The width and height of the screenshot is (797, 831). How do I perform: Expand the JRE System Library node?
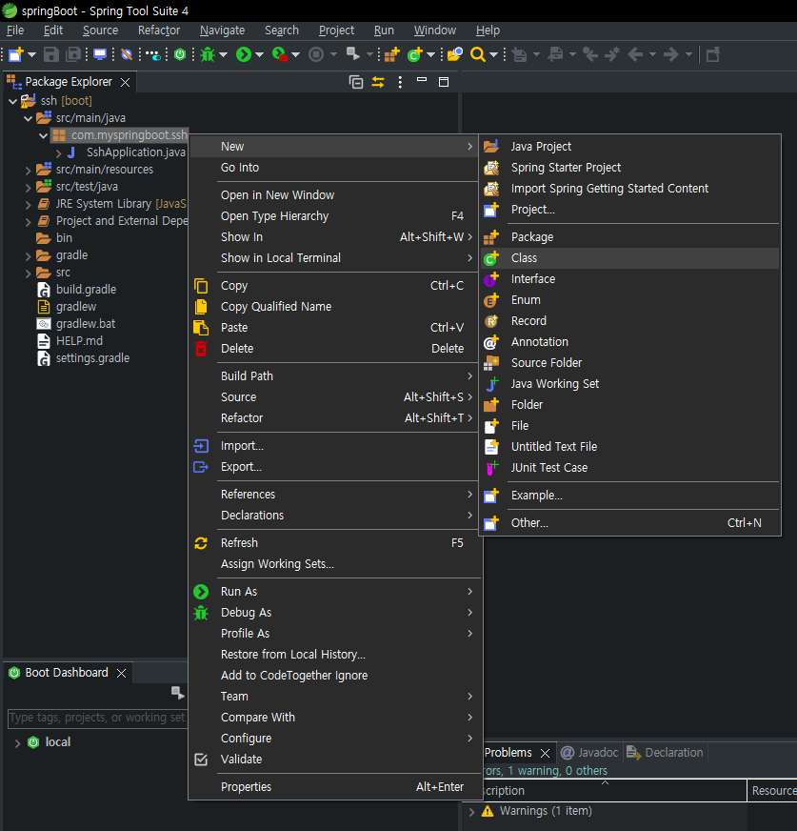pos(28,205)
